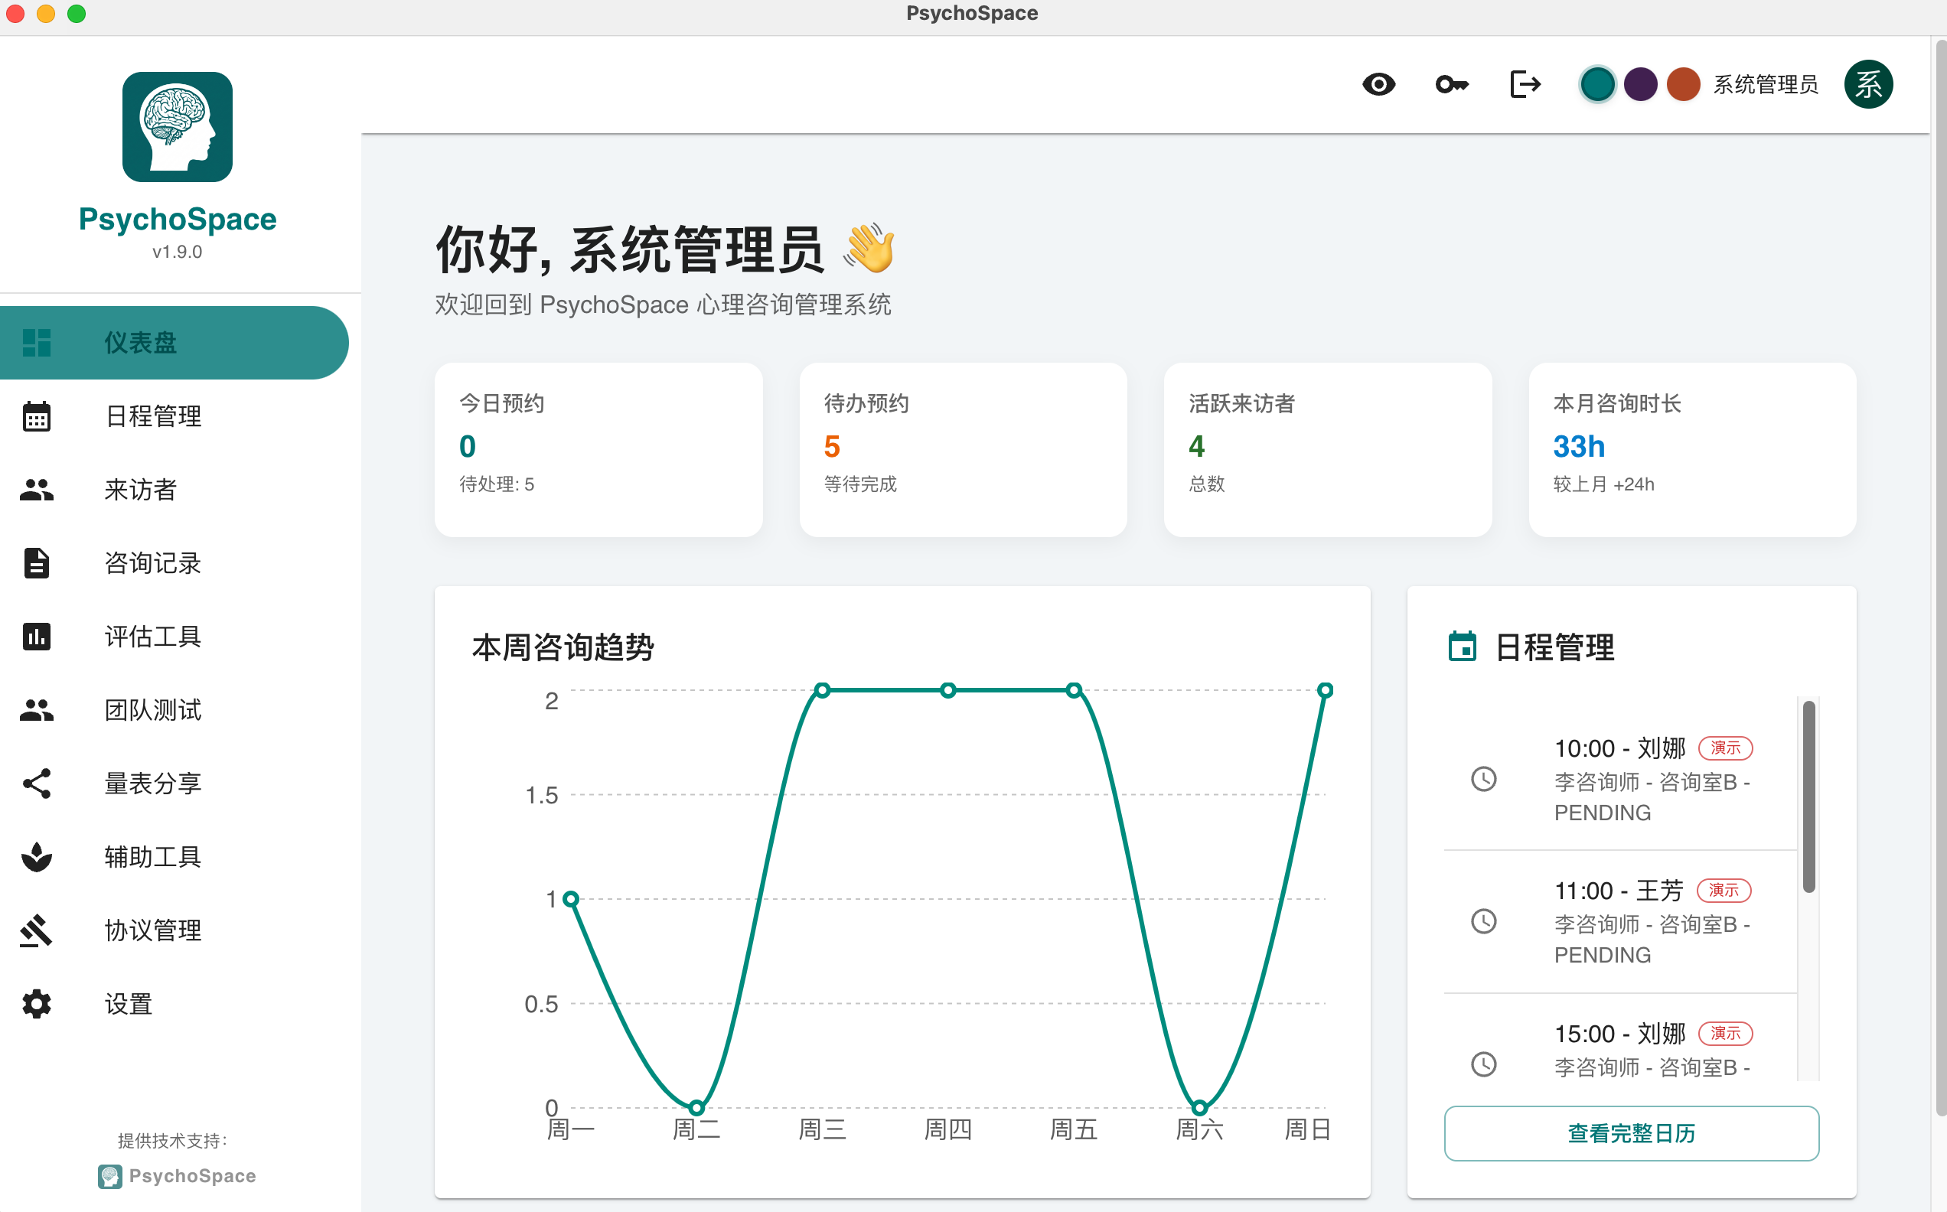Open 设置 via the gear icon

point(37,1004)
